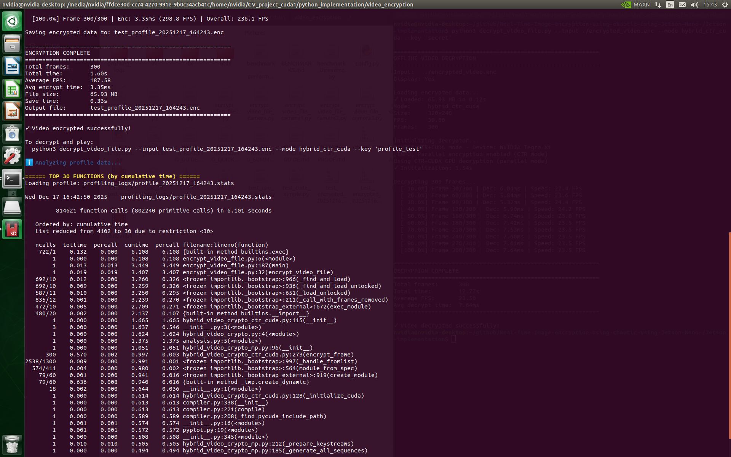Open the network connections indicator

pos(658,5)
